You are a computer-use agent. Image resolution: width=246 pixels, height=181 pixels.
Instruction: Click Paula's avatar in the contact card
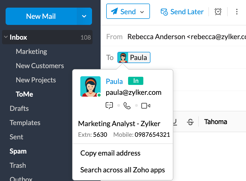(x=89, y=86)
